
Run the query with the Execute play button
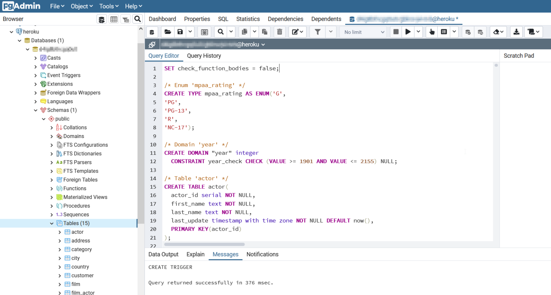(x=408, y=32)
